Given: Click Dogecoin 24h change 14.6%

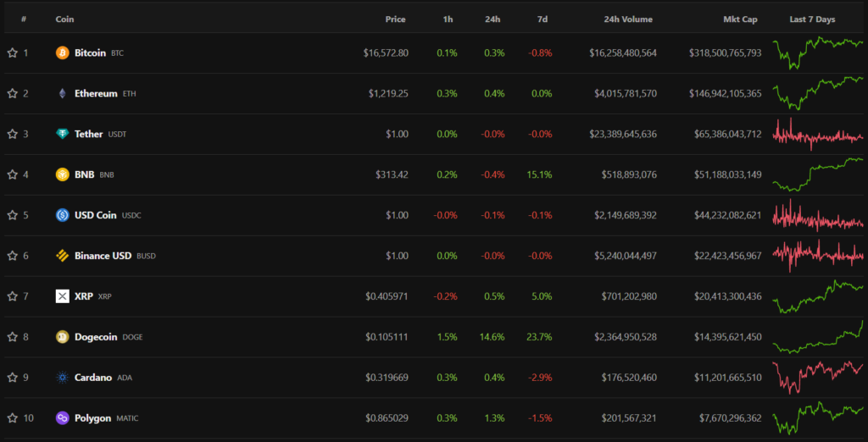Looking at the screenshot, I should [x=492, y=337].
